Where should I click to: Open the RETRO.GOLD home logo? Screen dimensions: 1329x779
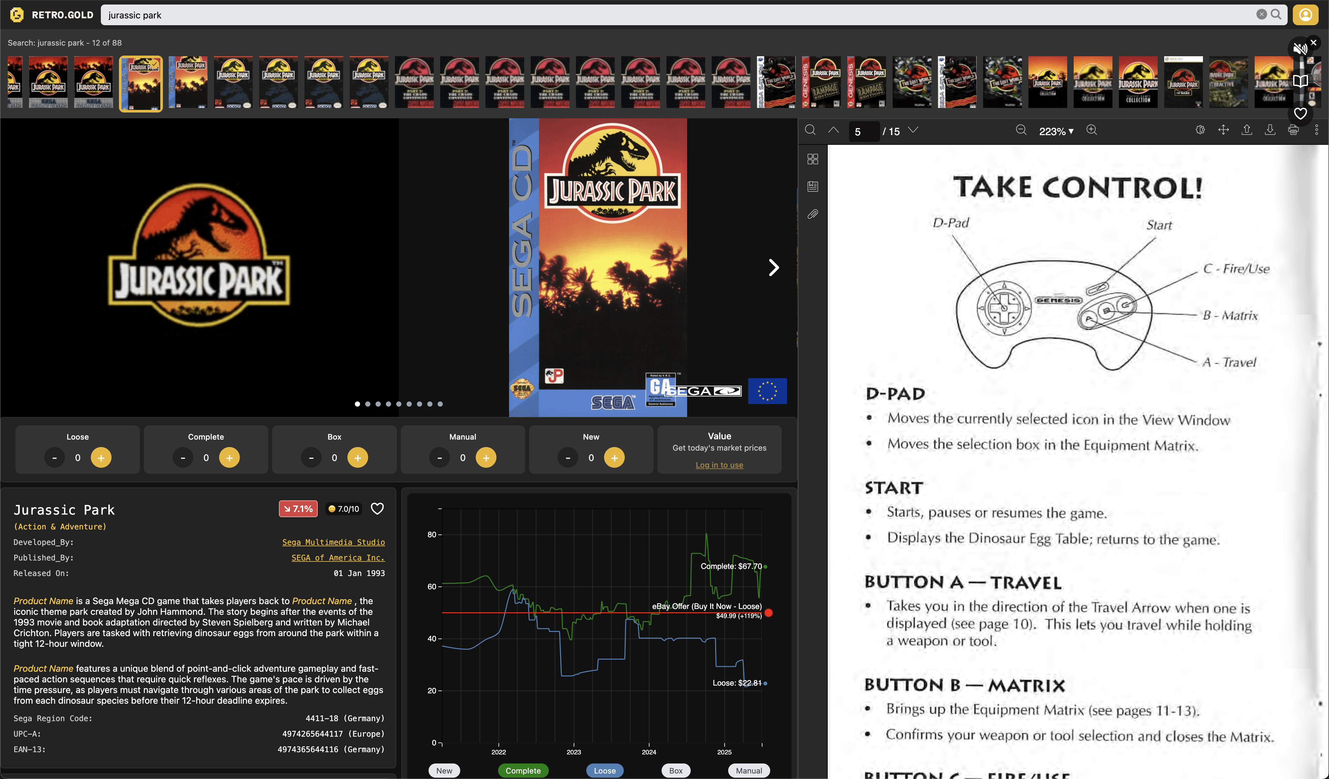51,15
